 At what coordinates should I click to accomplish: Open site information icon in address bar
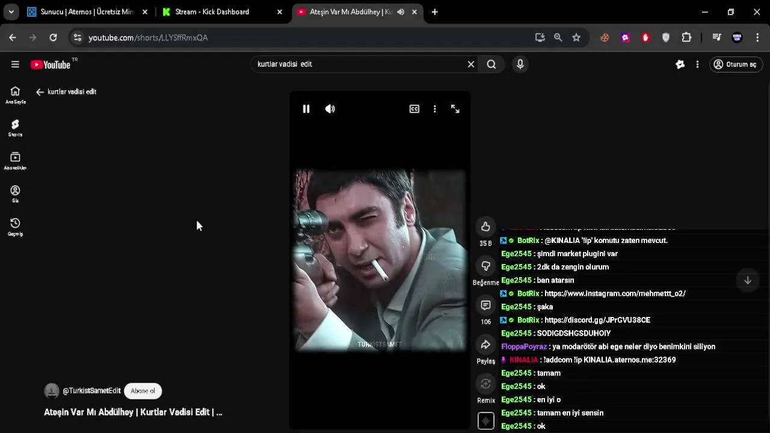click(x=77, y=37)
